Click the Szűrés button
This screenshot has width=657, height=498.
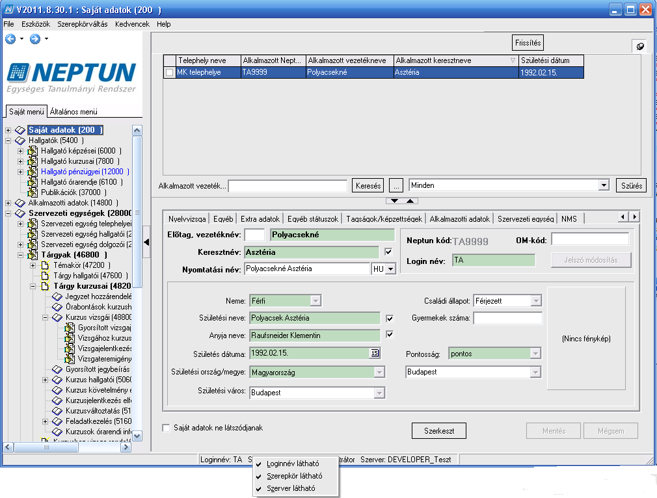[632, 185]
